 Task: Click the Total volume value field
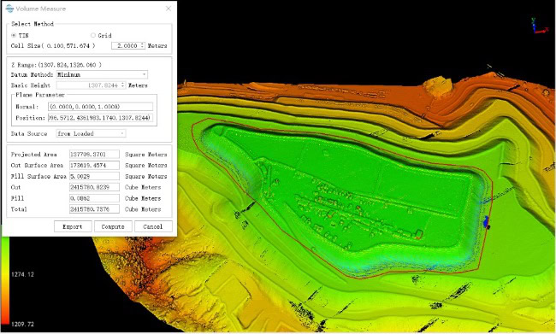[94, 209]
